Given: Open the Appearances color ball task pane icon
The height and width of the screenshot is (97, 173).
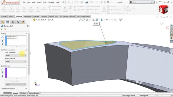Looking at the screenshot, I should [171, 38].
